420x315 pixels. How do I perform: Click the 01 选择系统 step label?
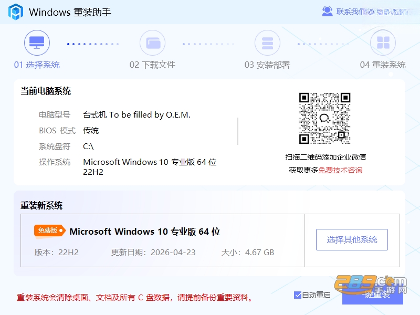[37, 65]
